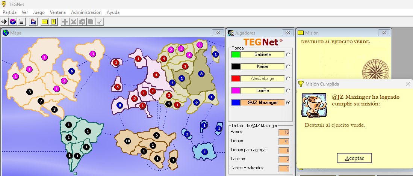Select the Kaiser player radio button

pos(288,67)
